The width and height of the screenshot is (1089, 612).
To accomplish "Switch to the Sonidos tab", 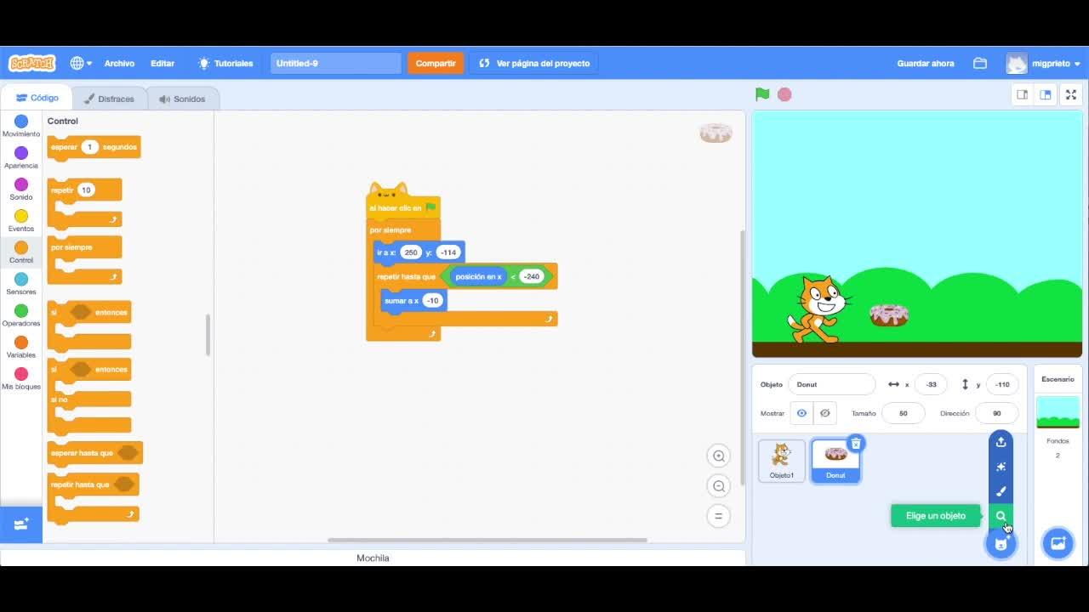I will click(182, 99).
